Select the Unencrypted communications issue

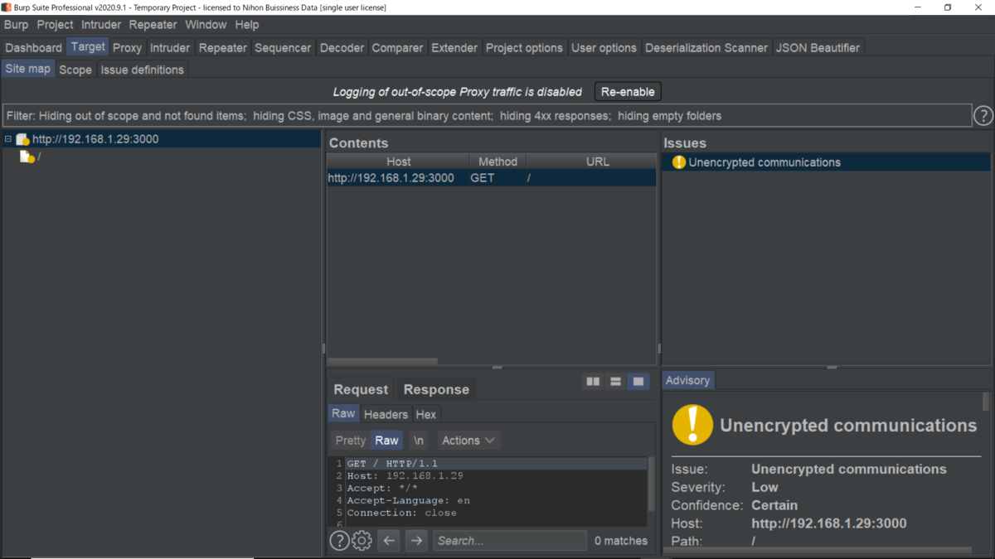click(x=827, y=162)
